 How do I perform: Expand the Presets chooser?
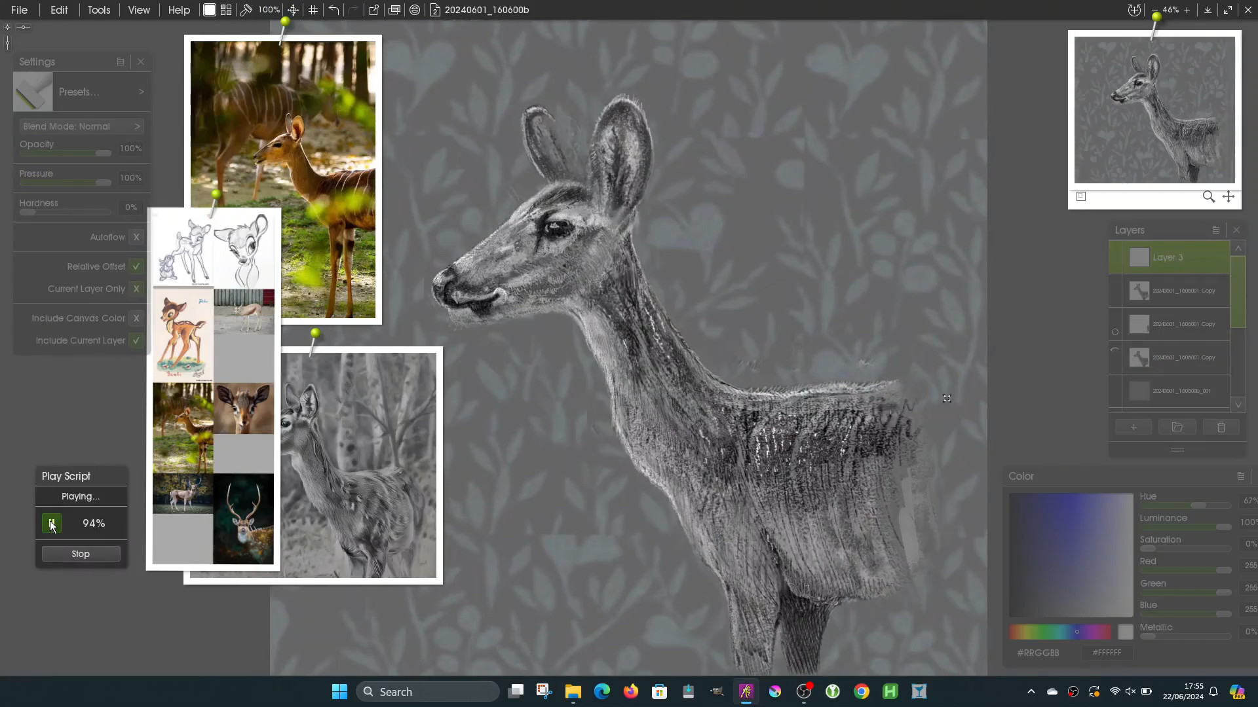(x=98, y=92)
